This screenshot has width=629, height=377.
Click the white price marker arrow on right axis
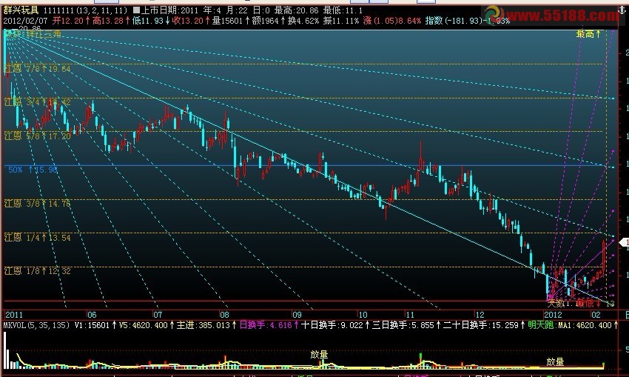(x=622, y=242)
